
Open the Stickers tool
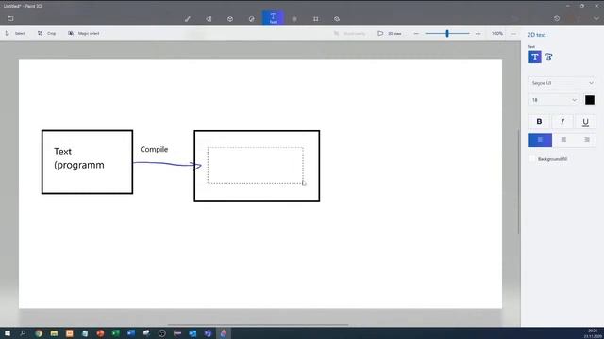click(252, 19)
